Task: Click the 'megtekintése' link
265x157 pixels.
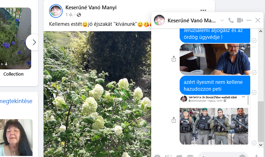Action: point(16,101)
